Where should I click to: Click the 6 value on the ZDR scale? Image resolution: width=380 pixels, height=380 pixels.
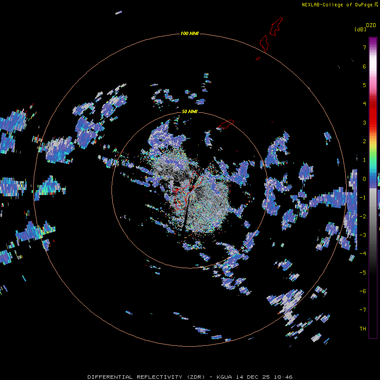364,66
